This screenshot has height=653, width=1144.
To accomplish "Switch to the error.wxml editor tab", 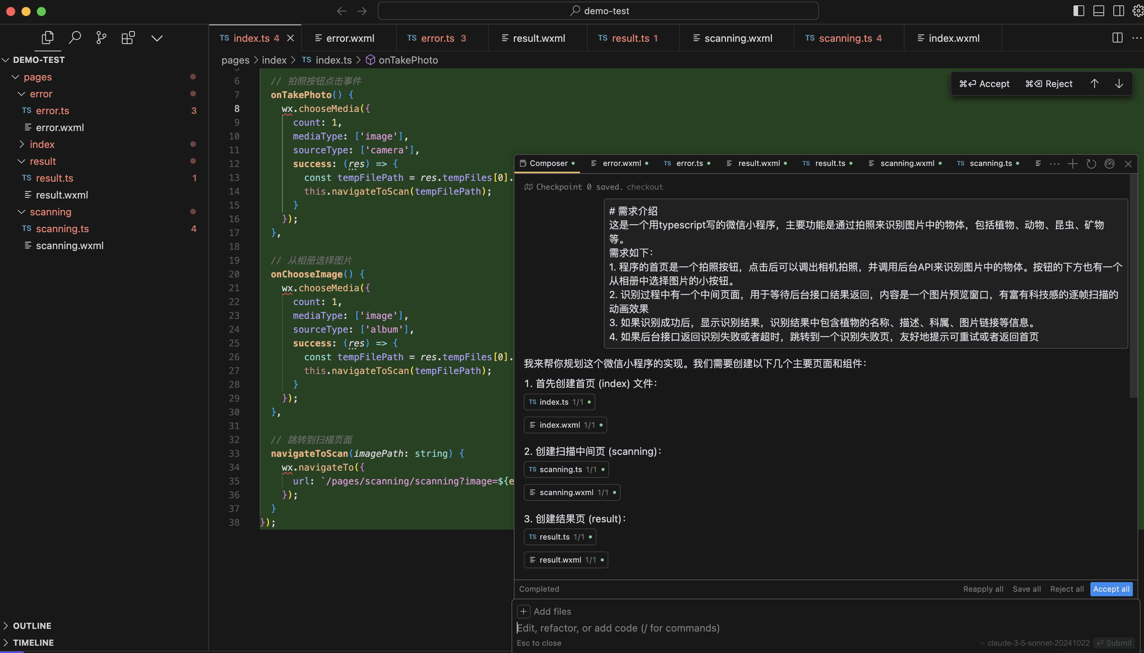I will pos(349,38).
